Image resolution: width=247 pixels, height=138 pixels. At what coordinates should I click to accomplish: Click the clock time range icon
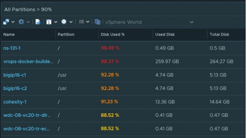pyautogui.click(x=64, y=21)
